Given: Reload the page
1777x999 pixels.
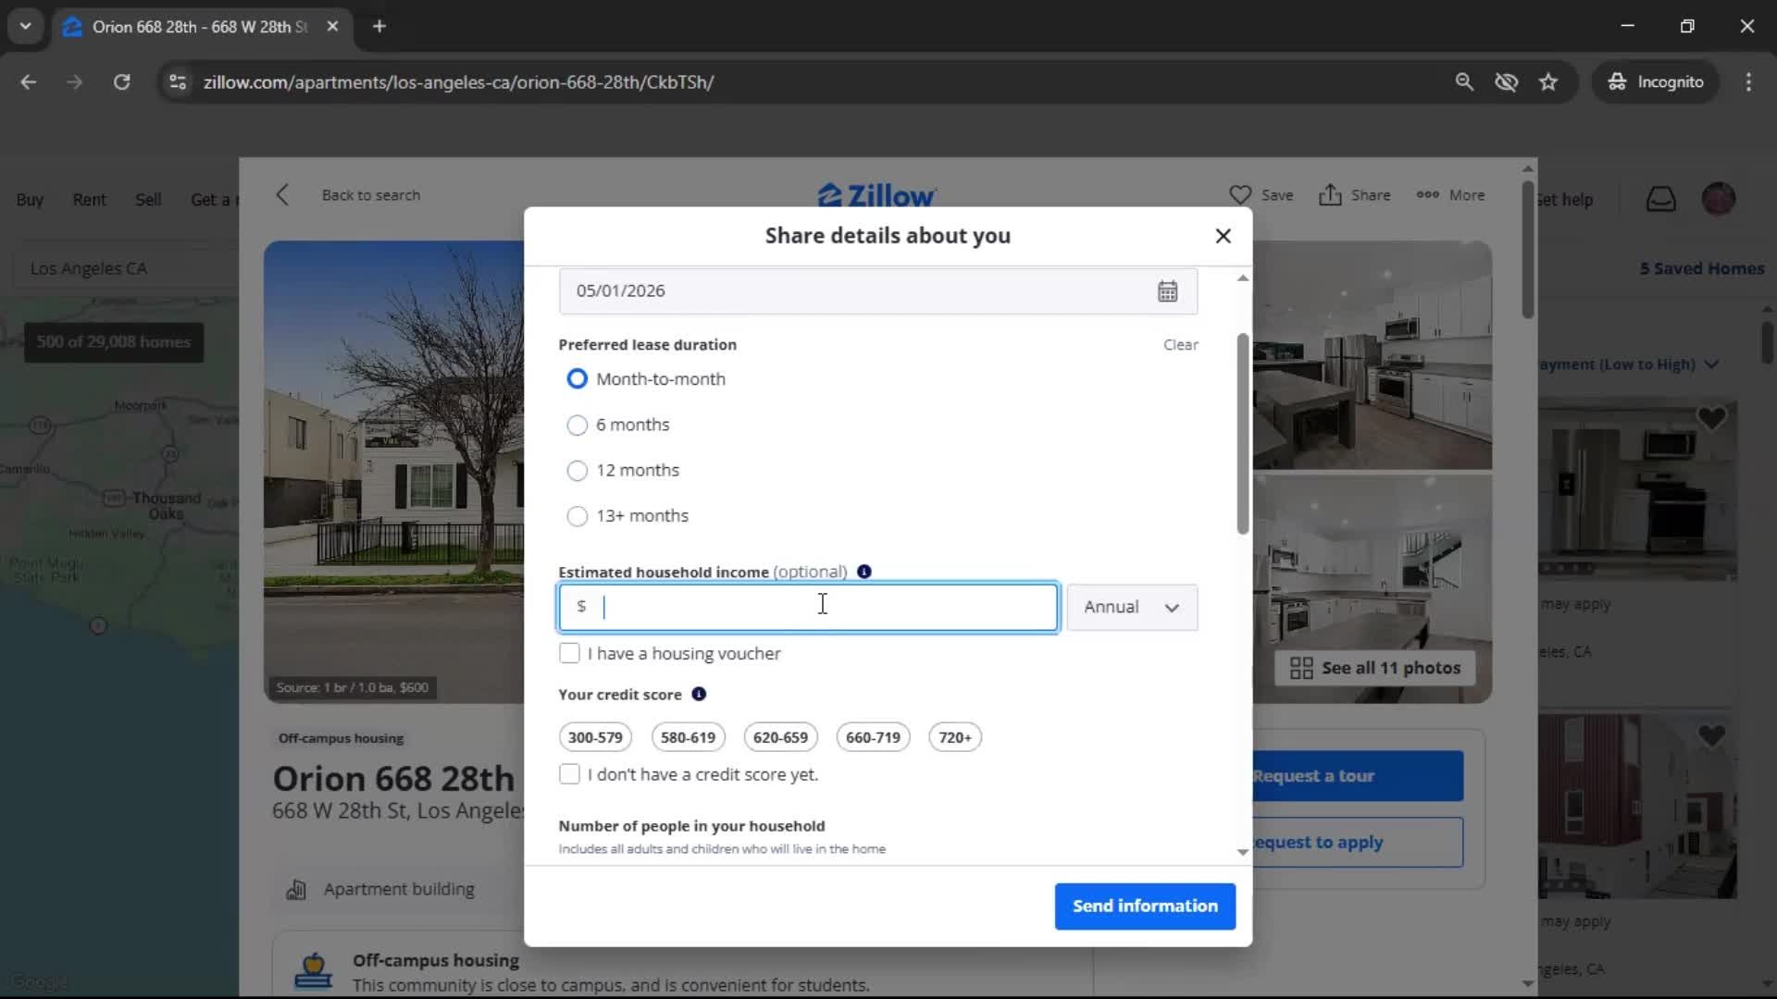Looking at the screenshot, I should click(121, 82).
